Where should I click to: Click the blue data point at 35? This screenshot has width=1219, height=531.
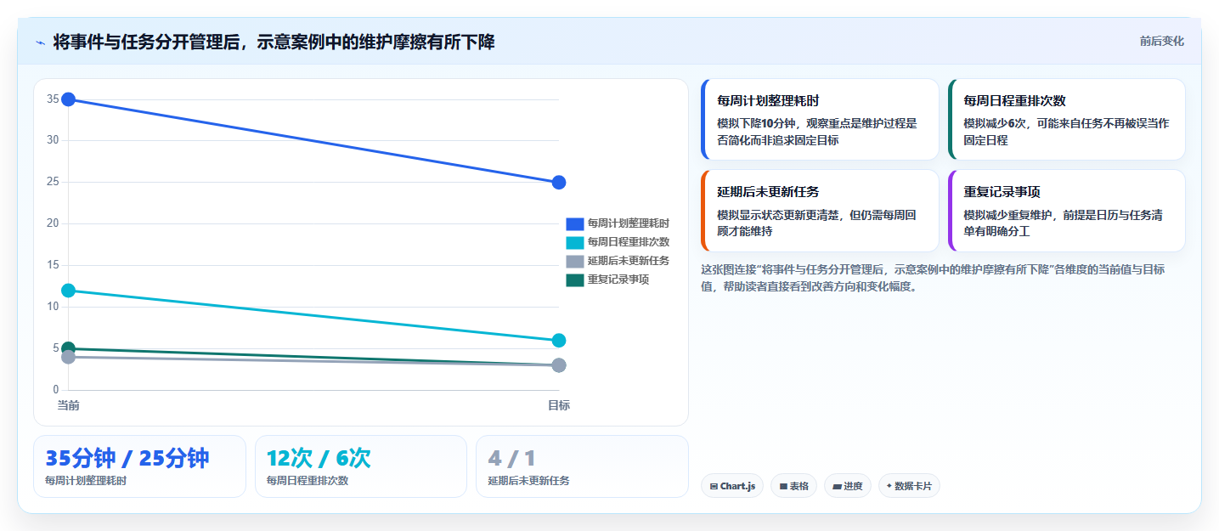[69, 99]
